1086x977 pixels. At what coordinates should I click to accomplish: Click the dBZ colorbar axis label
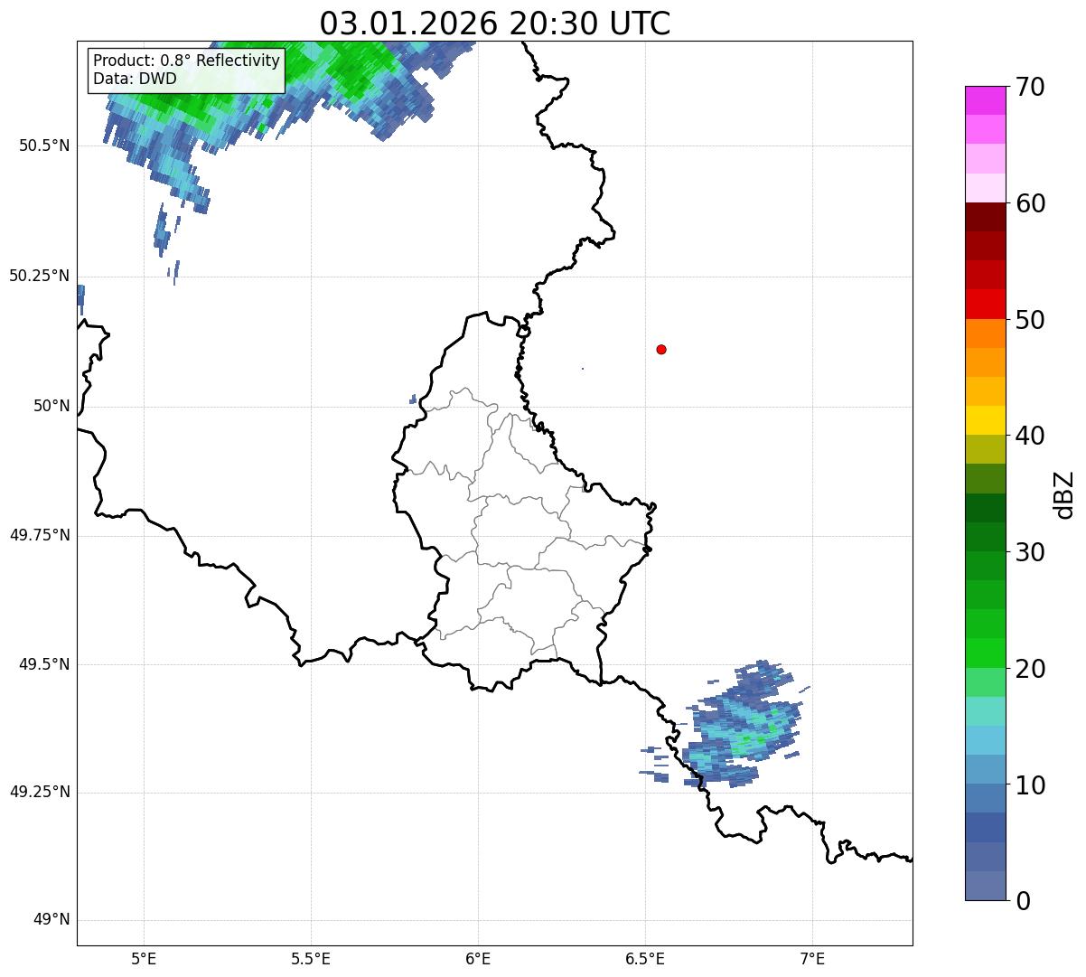click(x=1064, y=494)
